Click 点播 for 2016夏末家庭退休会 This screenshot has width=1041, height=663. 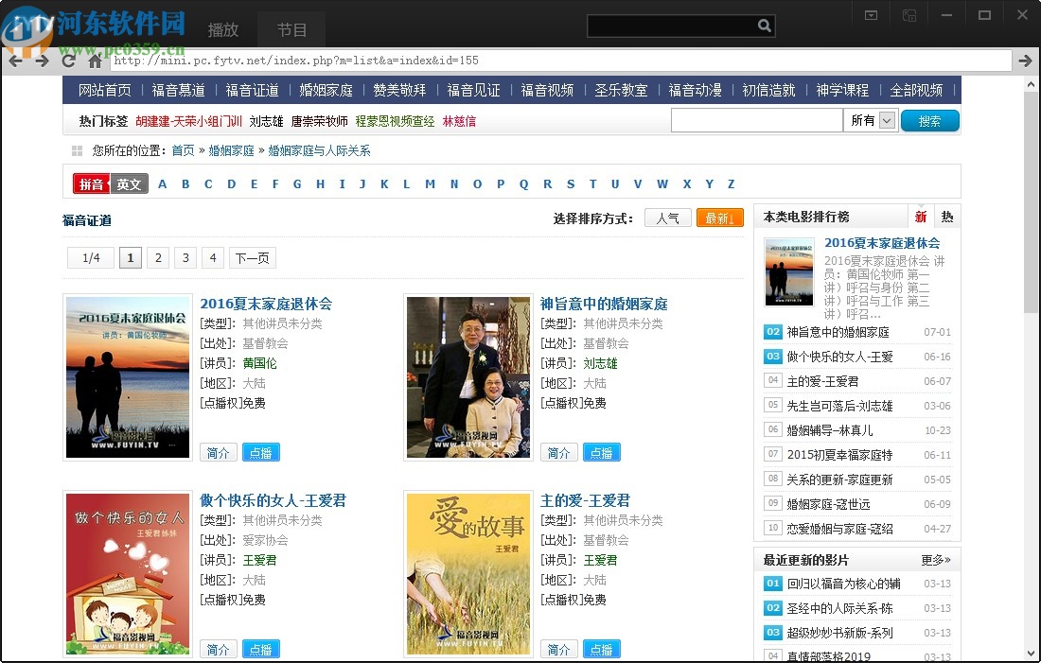tap(260, 452)
